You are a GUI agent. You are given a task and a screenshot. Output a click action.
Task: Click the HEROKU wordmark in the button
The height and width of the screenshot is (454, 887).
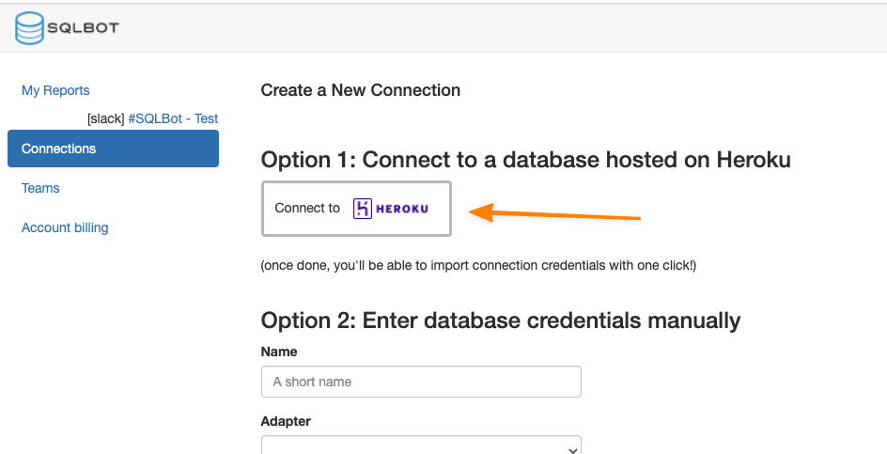coord(401,209)
